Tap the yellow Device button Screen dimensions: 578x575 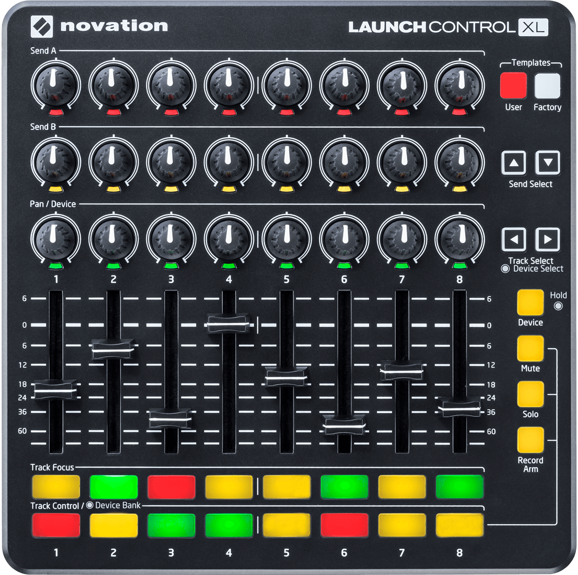(530, 303)
